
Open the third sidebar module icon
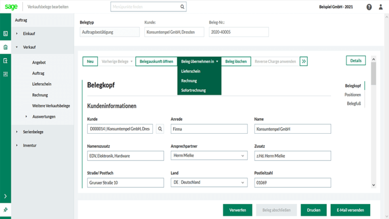[x=6, y=61]
